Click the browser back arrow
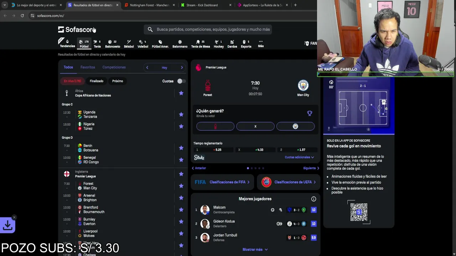Viewport: 456px width, 256px height. pyautogui.click(x=5, y=16)
